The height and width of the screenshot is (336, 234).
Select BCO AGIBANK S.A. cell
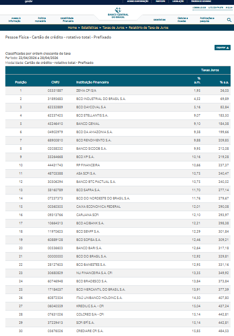coord(90,223)
